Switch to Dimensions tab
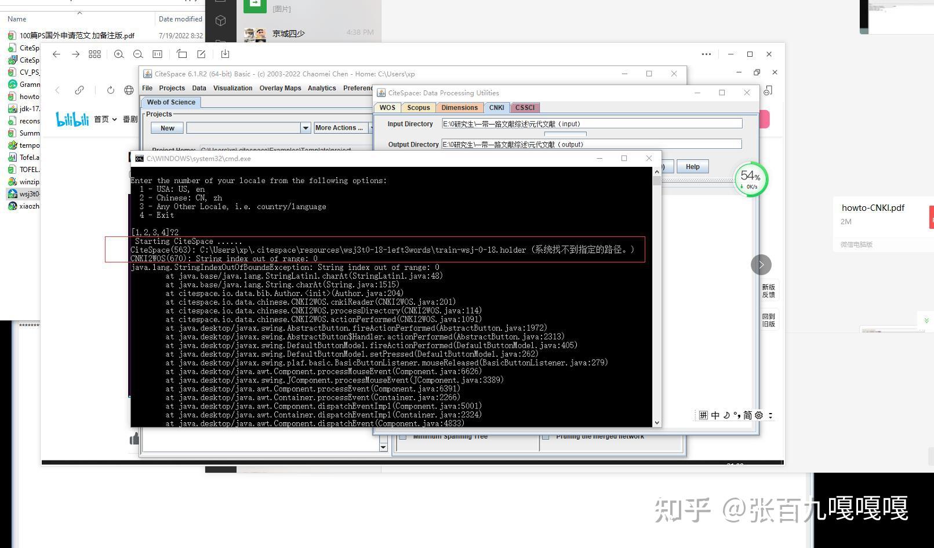 click(459, 108)
